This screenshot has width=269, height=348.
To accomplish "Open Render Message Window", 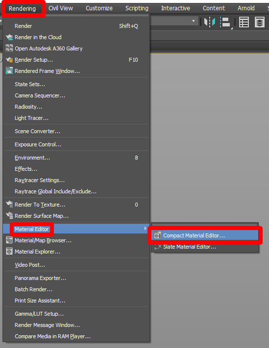I will tap(76, 325).
